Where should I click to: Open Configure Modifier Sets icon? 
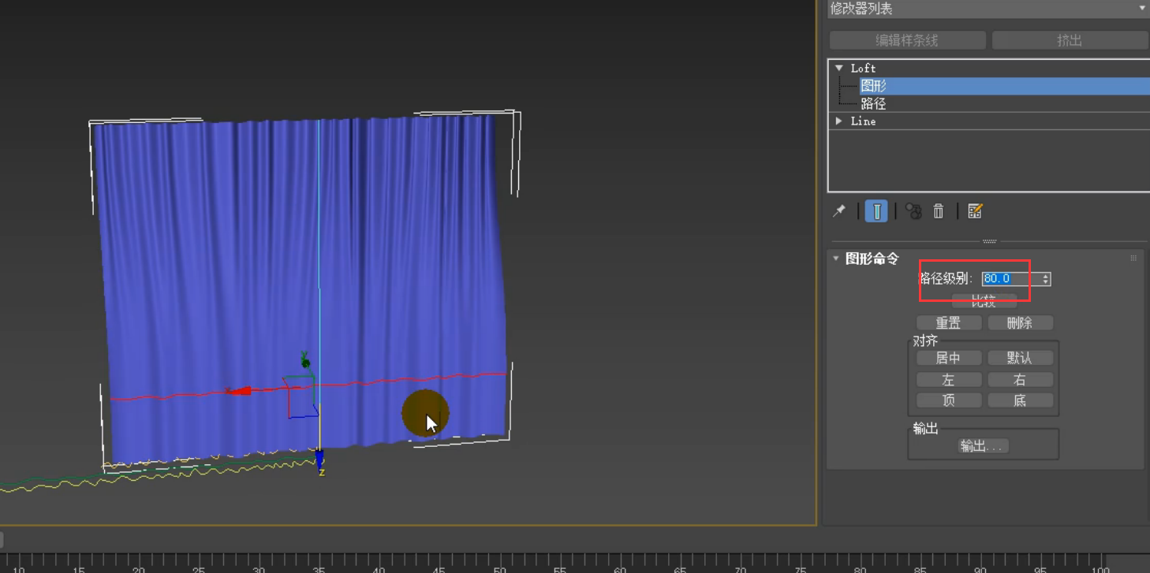(x=975, y=211)
